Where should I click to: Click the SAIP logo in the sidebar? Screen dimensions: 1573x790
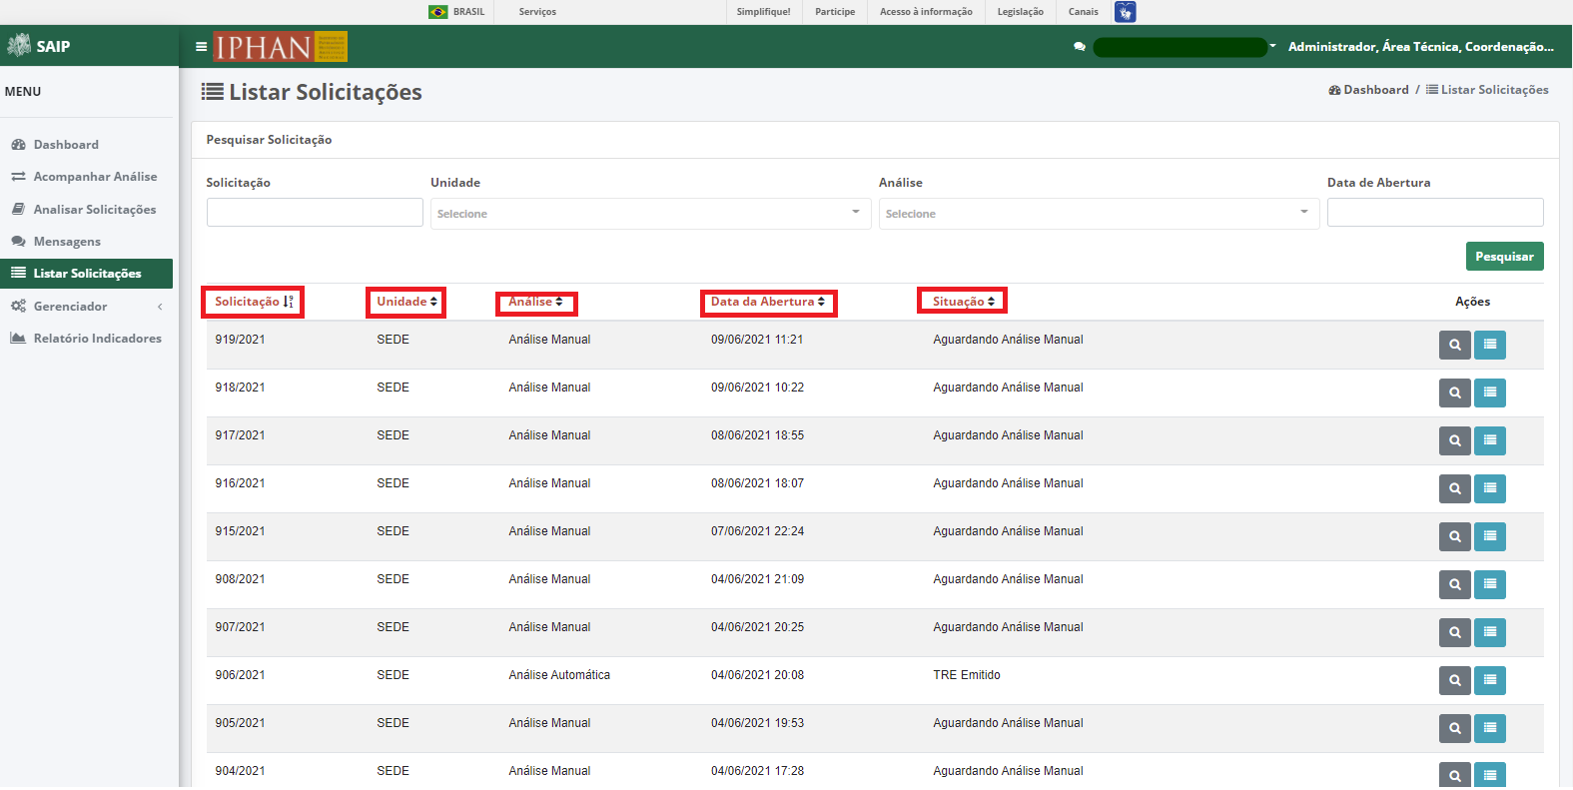(38, 46)
